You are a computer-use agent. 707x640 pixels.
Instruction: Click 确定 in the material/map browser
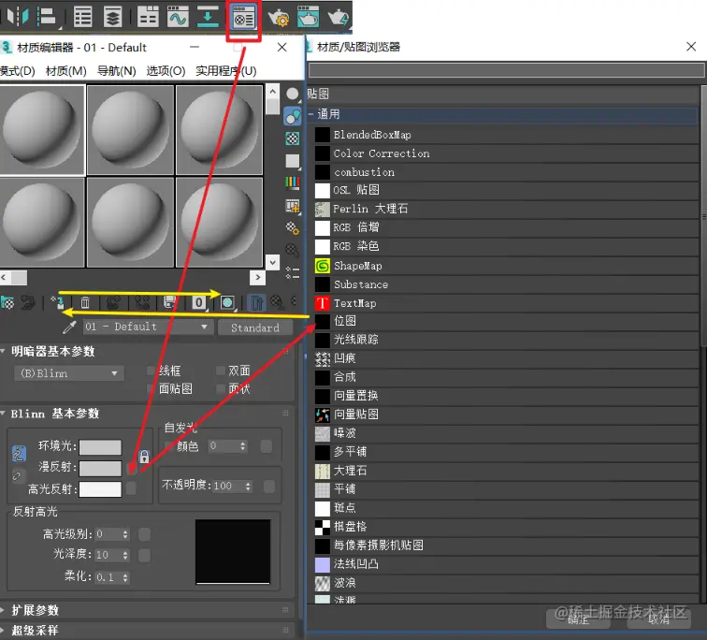[x=578, y=618]
